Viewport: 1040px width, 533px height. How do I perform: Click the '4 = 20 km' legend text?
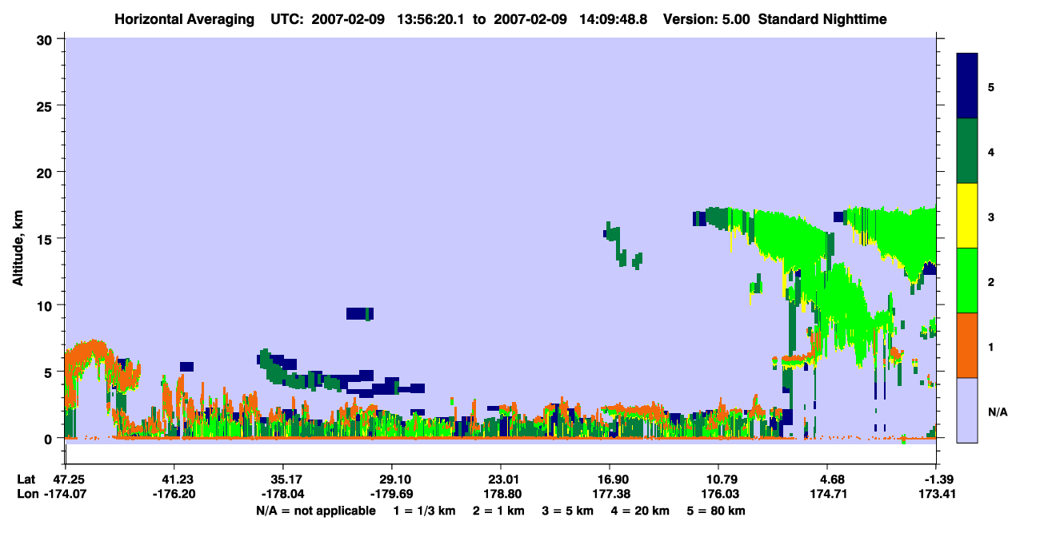pyautogui.click(x=639, y=511)
